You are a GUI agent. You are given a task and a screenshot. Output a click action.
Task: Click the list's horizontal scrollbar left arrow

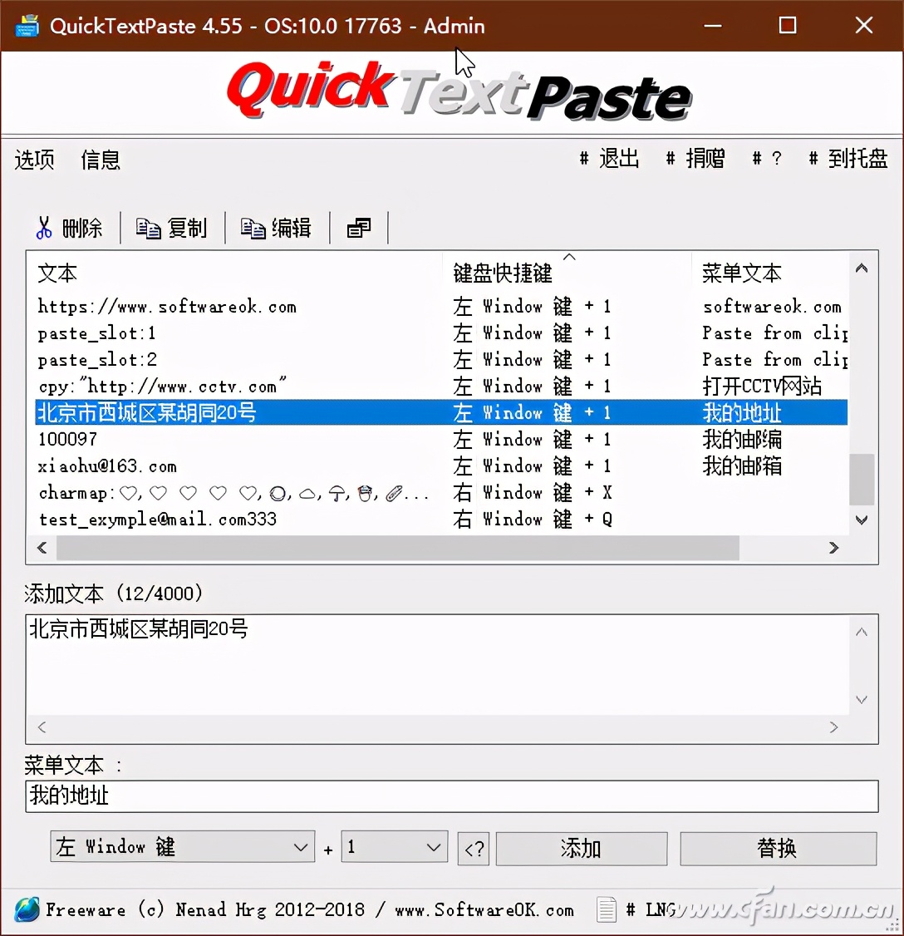42,548
